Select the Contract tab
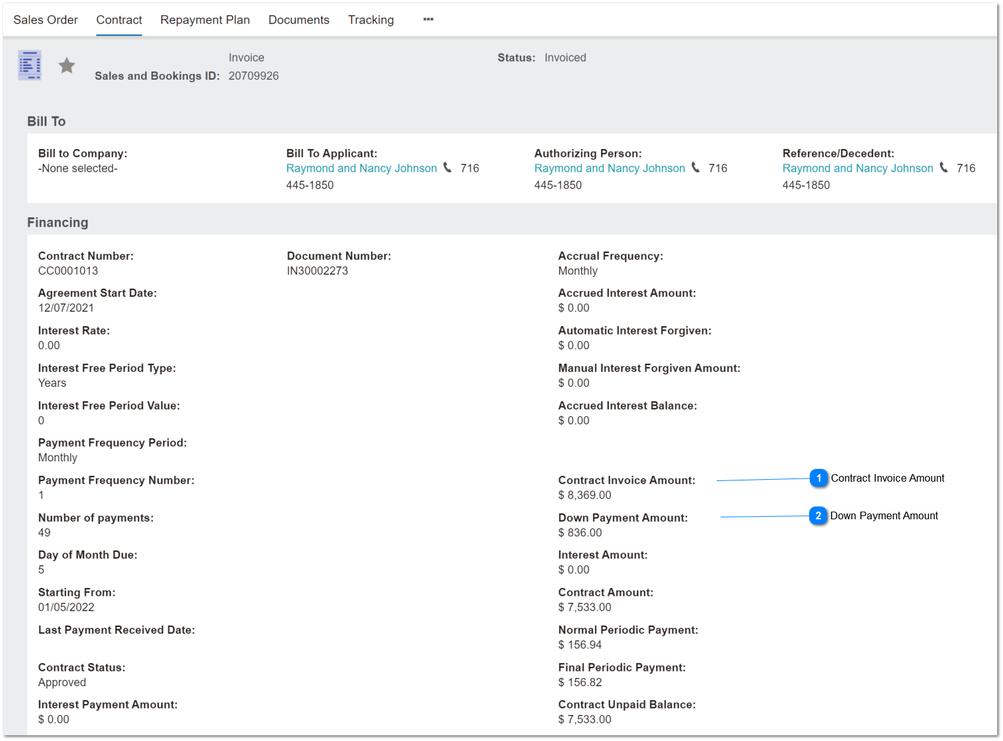The height and width of the screenshot is (741, 1003). click(x=119, y=20)
